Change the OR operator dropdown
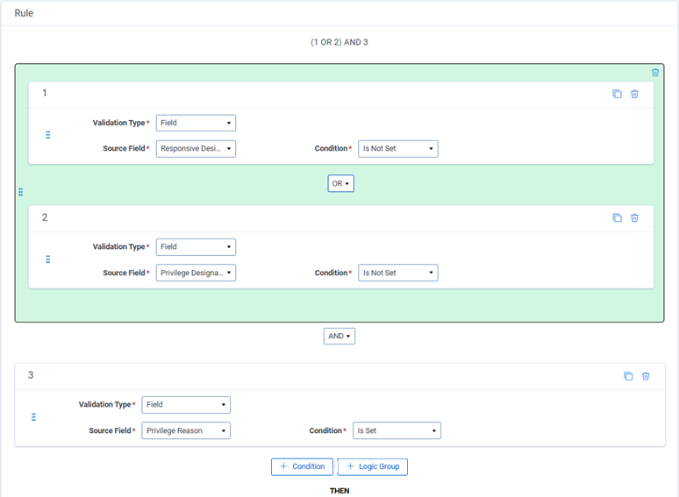The image size is (679, 497). (340, 183)
